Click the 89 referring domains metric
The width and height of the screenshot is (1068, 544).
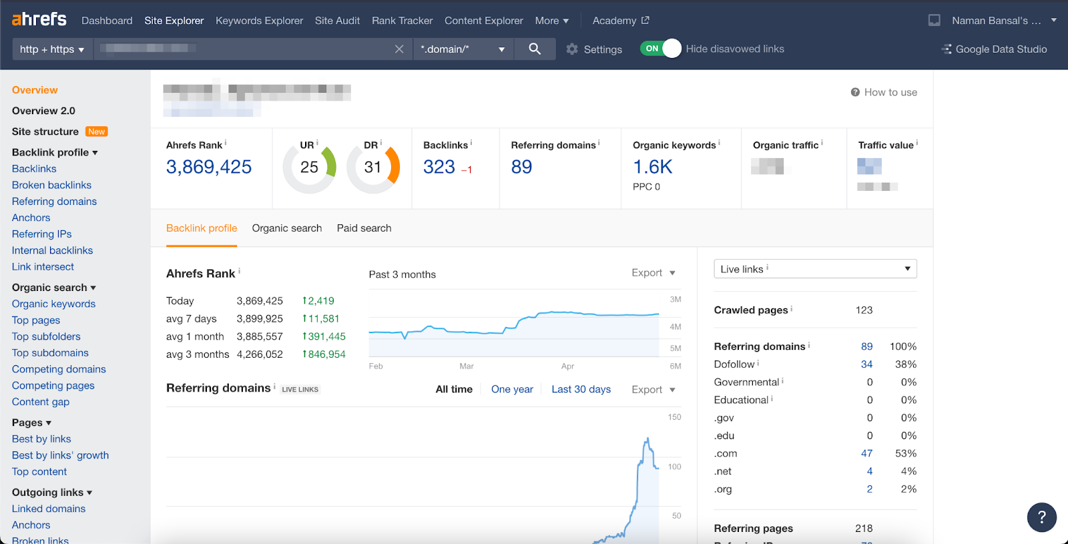pyautogui.click(x=522, y=167)
